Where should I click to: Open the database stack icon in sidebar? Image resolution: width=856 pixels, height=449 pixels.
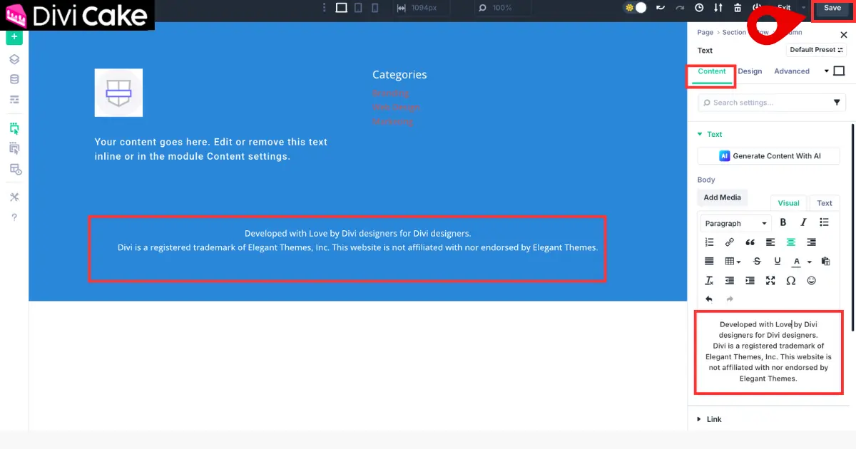click(14, 79)
